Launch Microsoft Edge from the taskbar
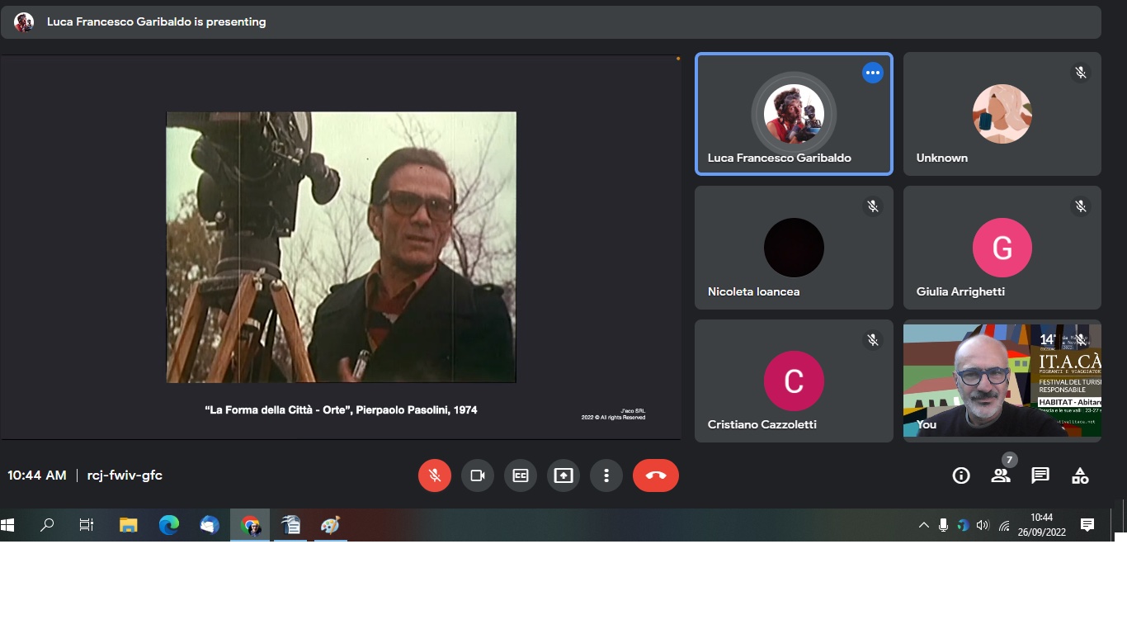The image size is (1127, 634). point(169,525)
